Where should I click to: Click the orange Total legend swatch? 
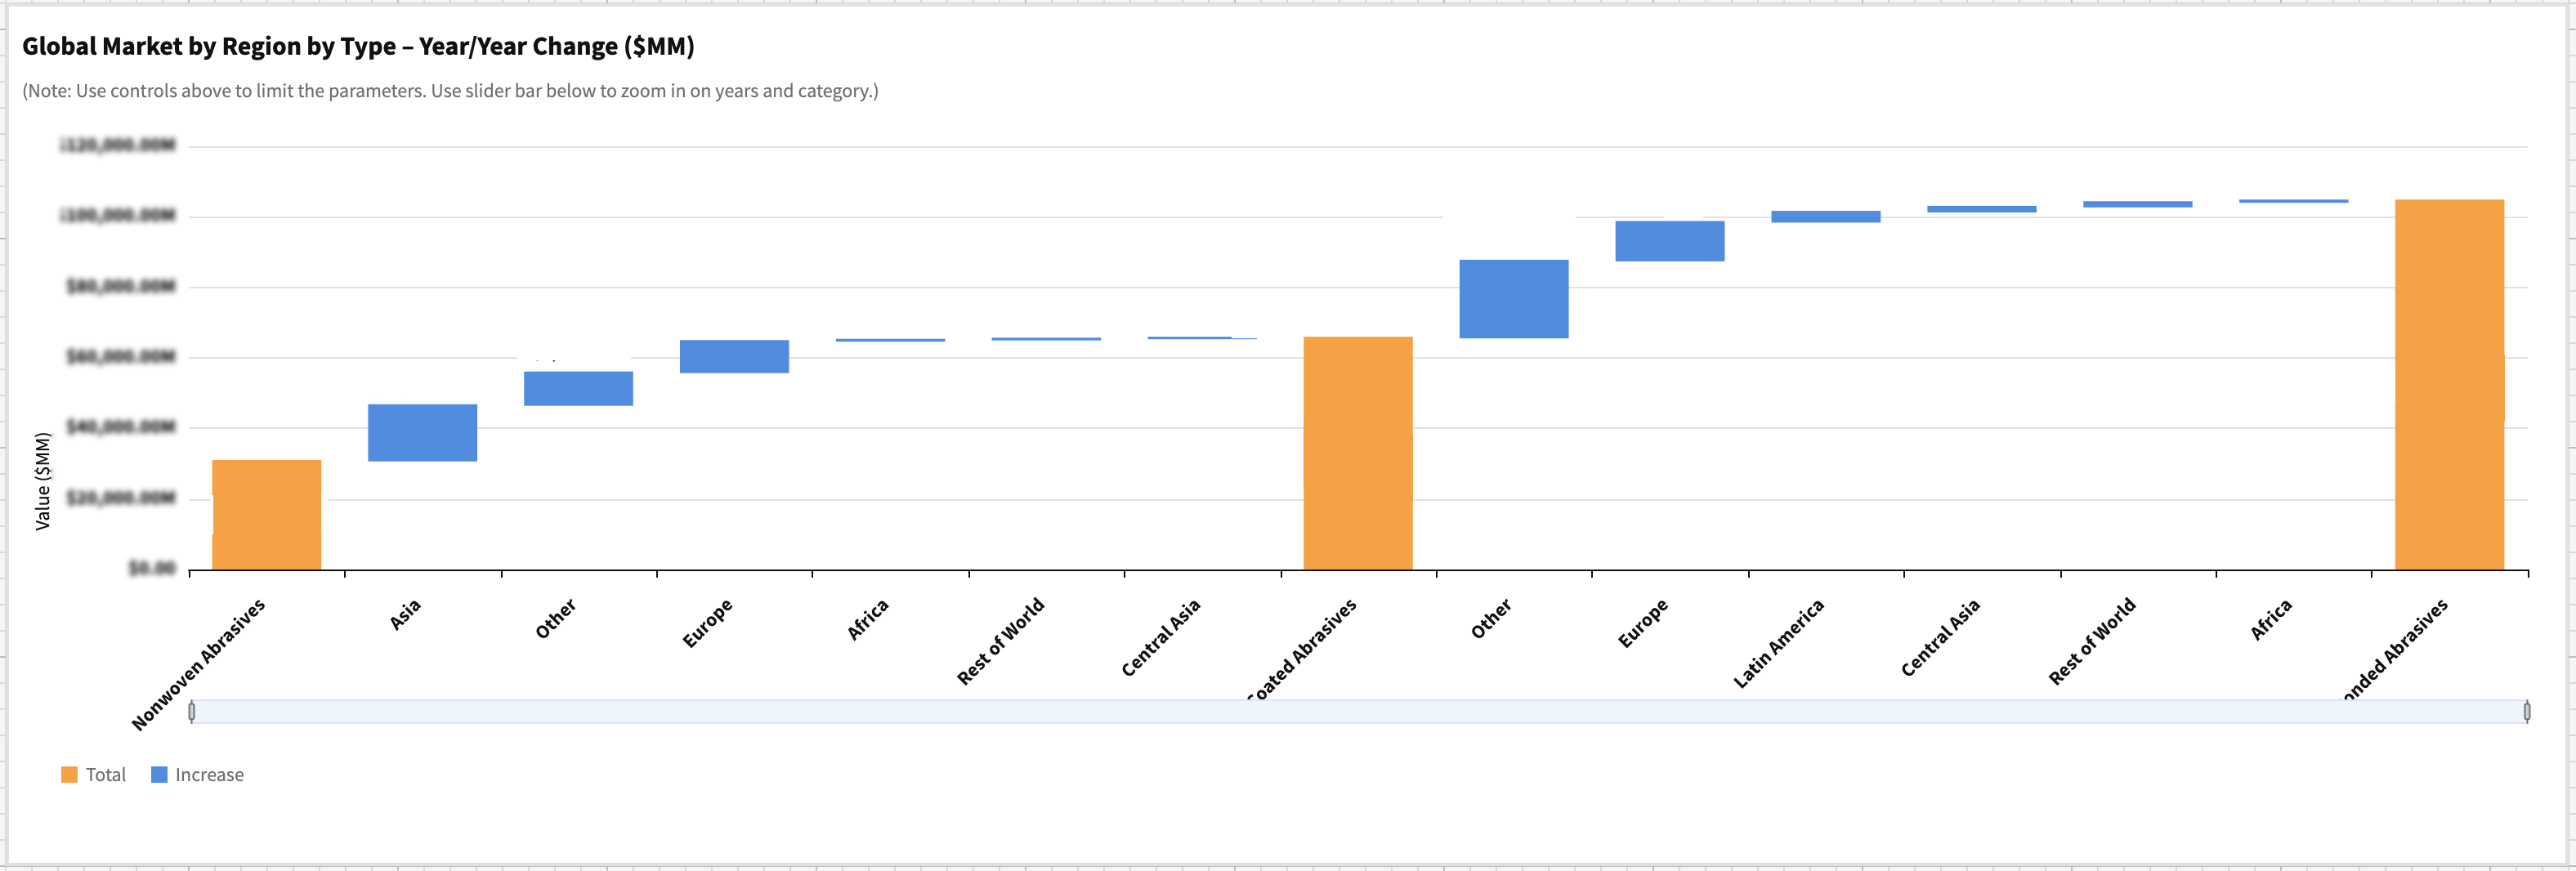point(69,775)
